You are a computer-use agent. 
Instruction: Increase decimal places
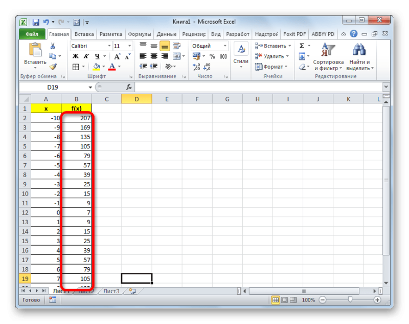point(196,67)
